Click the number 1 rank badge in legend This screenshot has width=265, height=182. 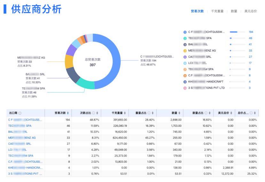[185, 32]
